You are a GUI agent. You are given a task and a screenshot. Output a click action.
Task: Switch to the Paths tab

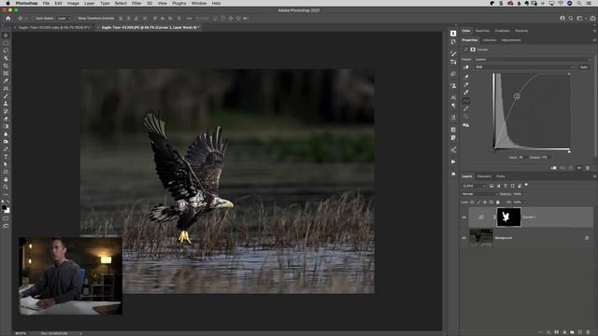[x=501, y=176]
